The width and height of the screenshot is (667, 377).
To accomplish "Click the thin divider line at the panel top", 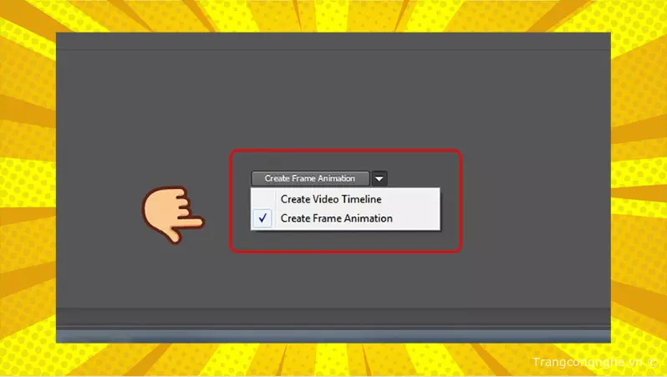I will (x=334, y=50).
